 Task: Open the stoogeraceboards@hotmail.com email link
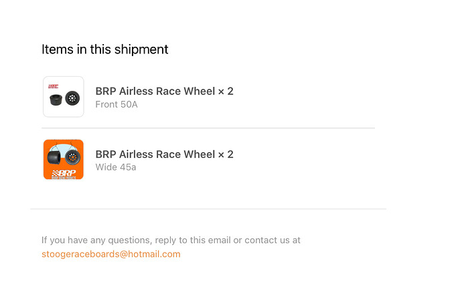(110, 254)
